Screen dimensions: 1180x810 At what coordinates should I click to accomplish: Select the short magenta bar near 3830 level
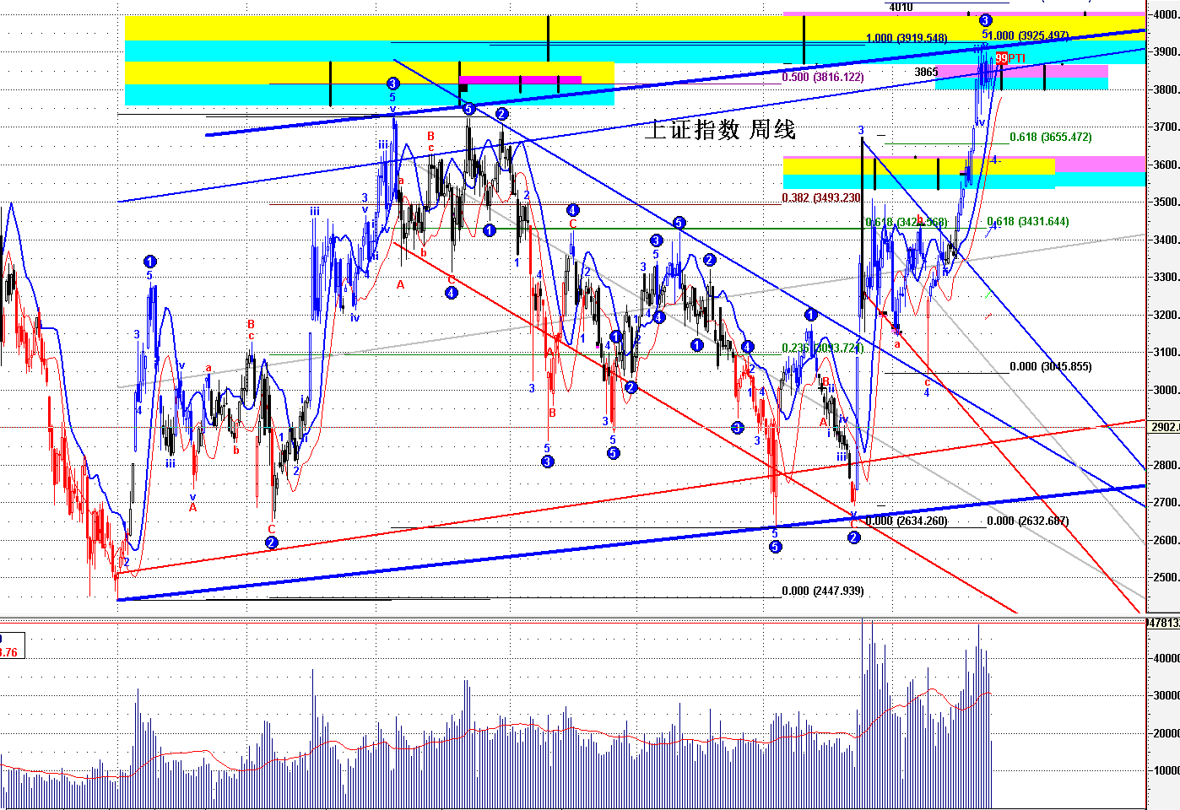click(x=520, y=79)
